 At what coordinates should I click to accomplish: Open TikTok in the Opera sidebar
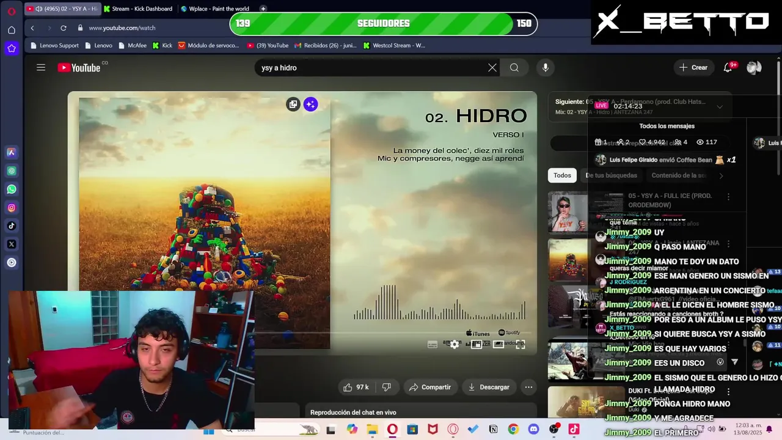click(x=11, y=226)
